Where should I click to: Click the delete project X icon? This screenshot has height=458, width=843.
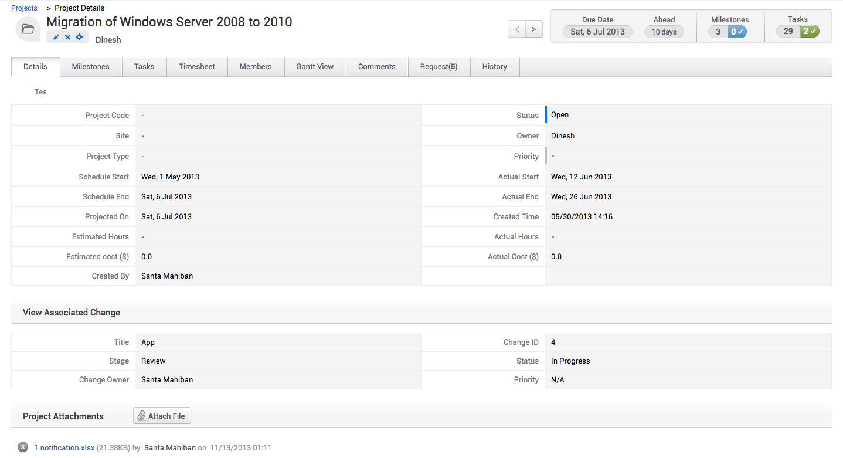[66, 36]
